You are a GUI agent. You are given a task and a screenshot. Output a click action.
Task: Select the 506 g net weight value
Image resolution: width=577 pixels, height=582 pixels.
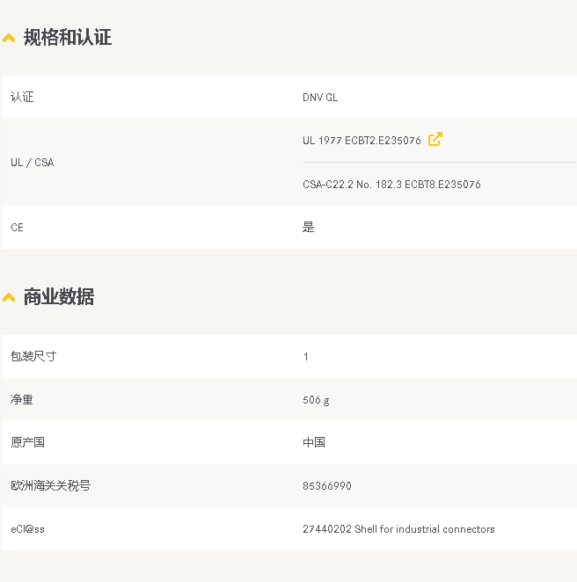(x=316, y=400)
